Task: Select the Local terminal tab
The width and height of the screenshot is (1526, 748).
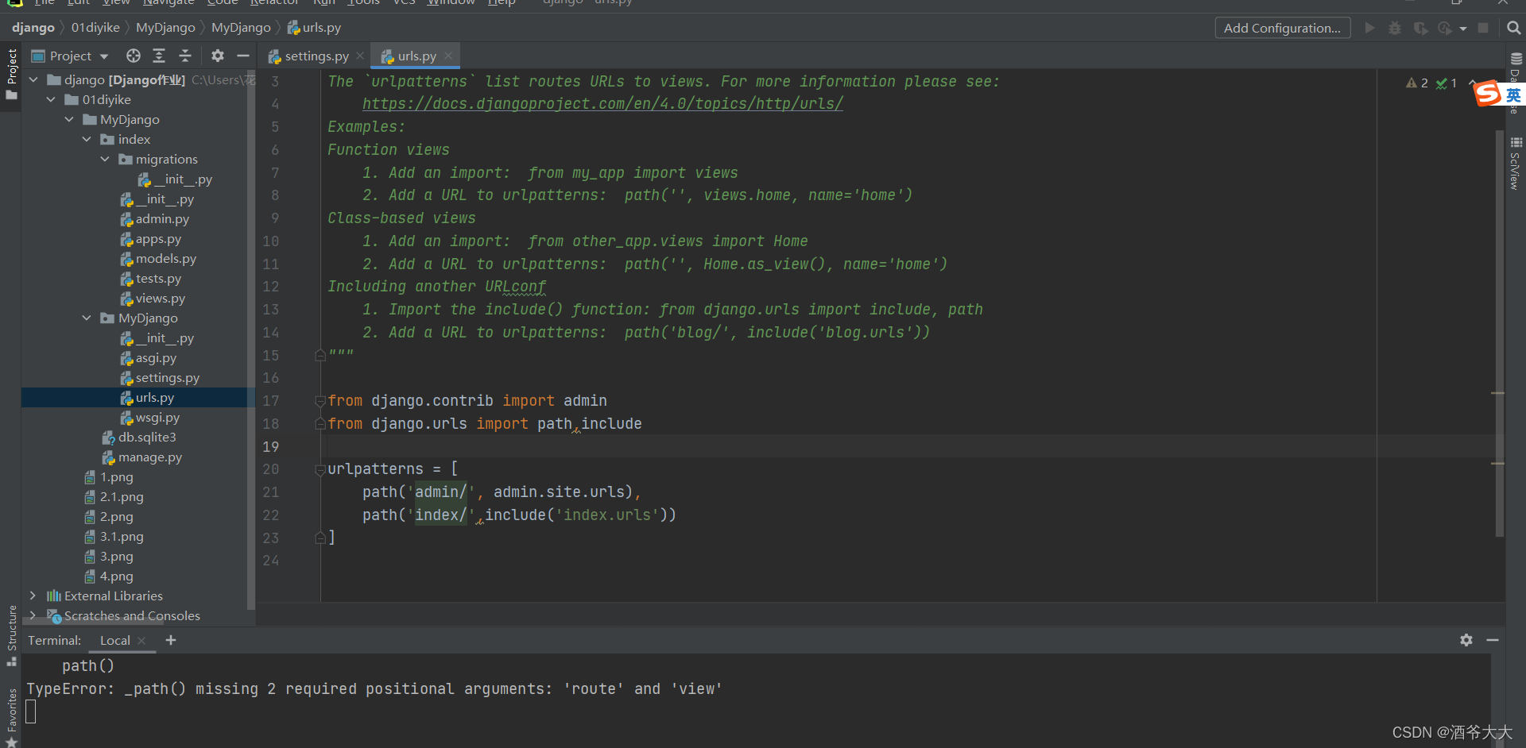Action: pyautogui.click(x=115, y=640)
